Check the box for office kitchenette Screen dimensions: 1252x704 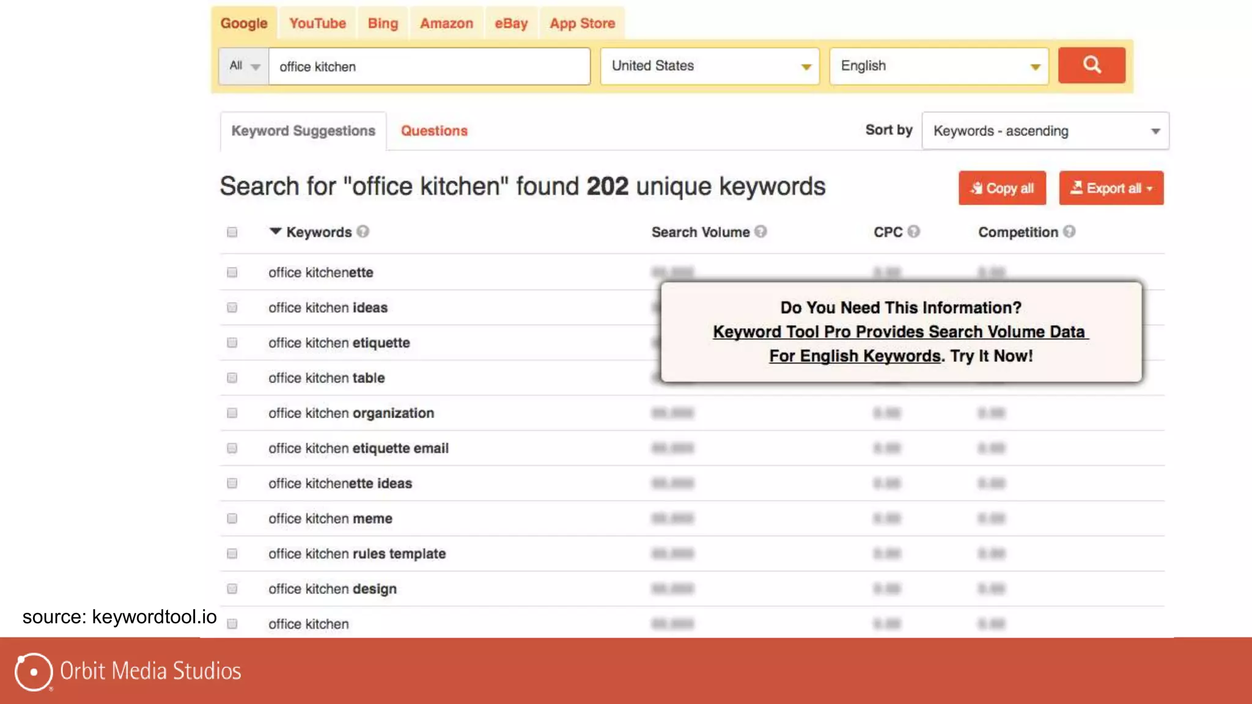coord(232,273)
